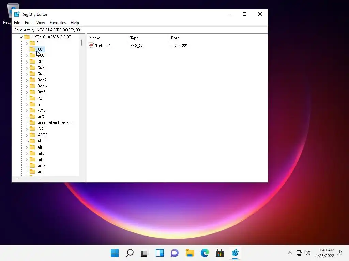Expand the .3gp2 key
Image resolution: width=349 pixels, height=261 pixels.
point(27,80)
